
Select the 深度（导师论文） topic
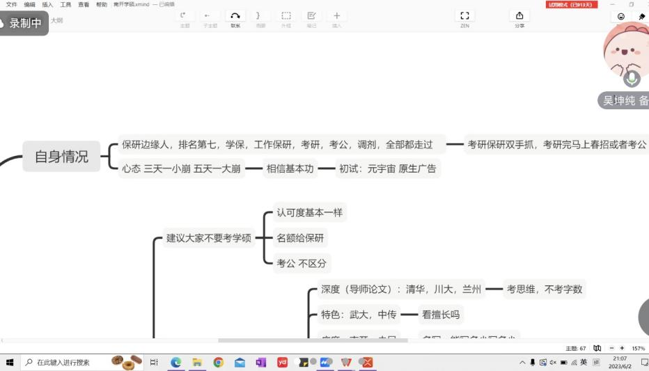coord(401,289)
